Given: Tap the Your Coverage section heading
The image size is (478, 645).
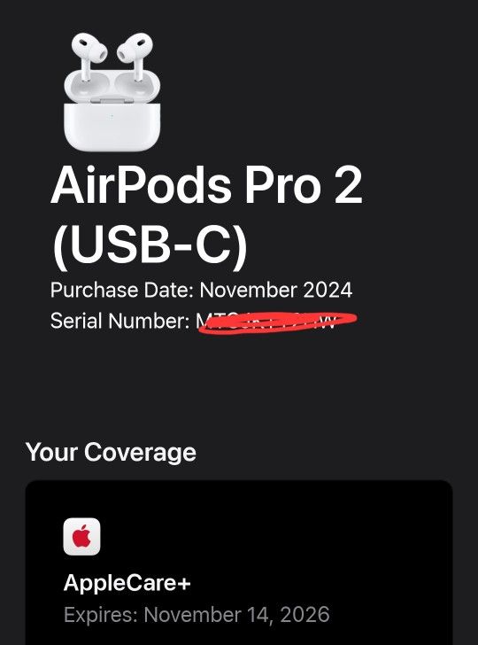Looking at the screenshot, I should click(111, 453).
